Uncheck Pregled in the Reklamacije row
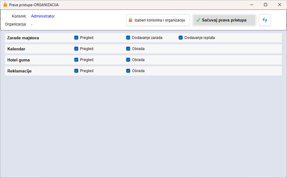Viewport: 287px width, 178px height. pos(76,71)
